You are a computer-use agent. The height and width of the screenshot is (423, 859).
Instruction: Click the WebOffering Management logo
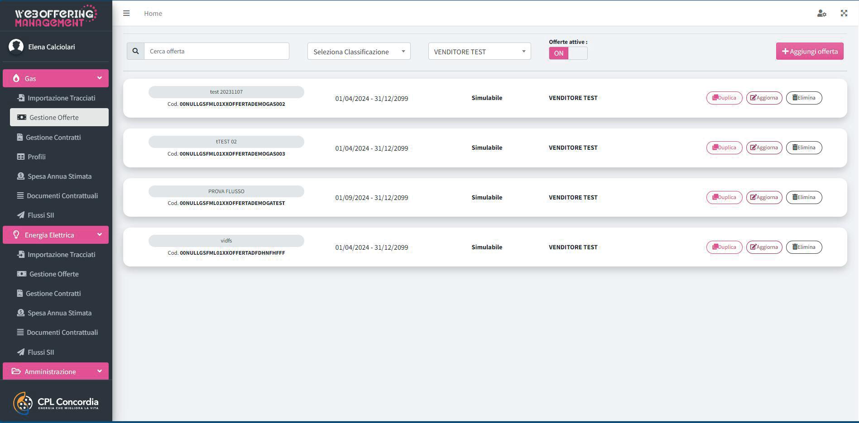pos(56,16)
